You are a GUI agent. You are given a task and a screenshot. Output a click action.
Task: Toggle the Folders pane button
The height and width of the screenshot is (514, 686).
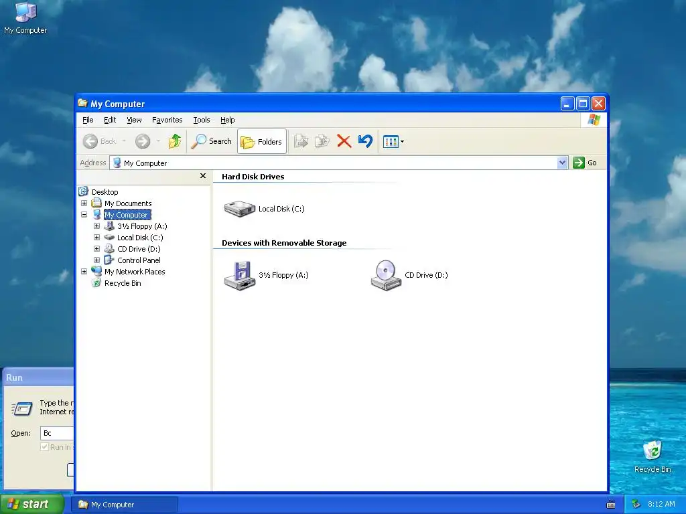(262, 141)
